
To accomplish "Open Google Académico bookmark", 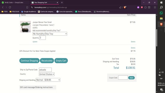I will click(x=29, y=12).
